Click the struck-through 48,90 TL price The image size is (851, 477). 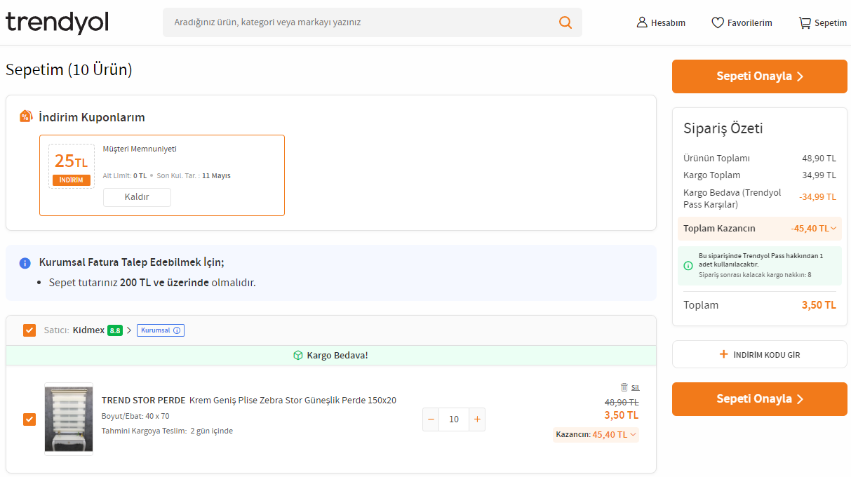coord(622,403)
